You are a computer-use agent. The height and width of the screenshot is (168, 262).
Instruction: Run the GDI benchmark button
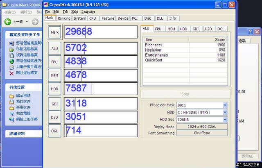(54, 104)
